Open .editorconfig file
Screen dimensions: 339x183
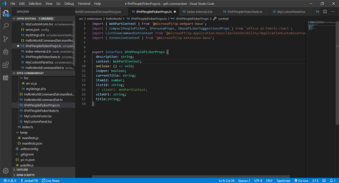click(x=43, y=149)
